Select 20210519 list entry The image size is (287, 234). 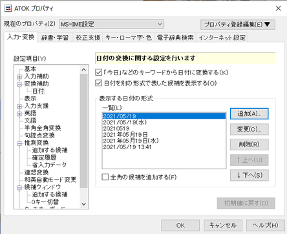[164, 128]
